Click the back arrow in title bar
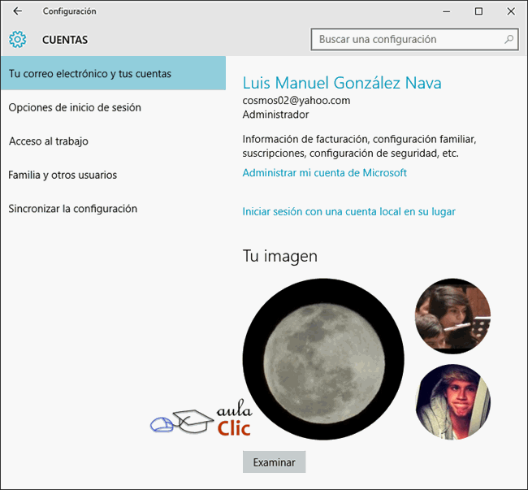The height and width of the screenshot is (490, 528). pos(17,11)
